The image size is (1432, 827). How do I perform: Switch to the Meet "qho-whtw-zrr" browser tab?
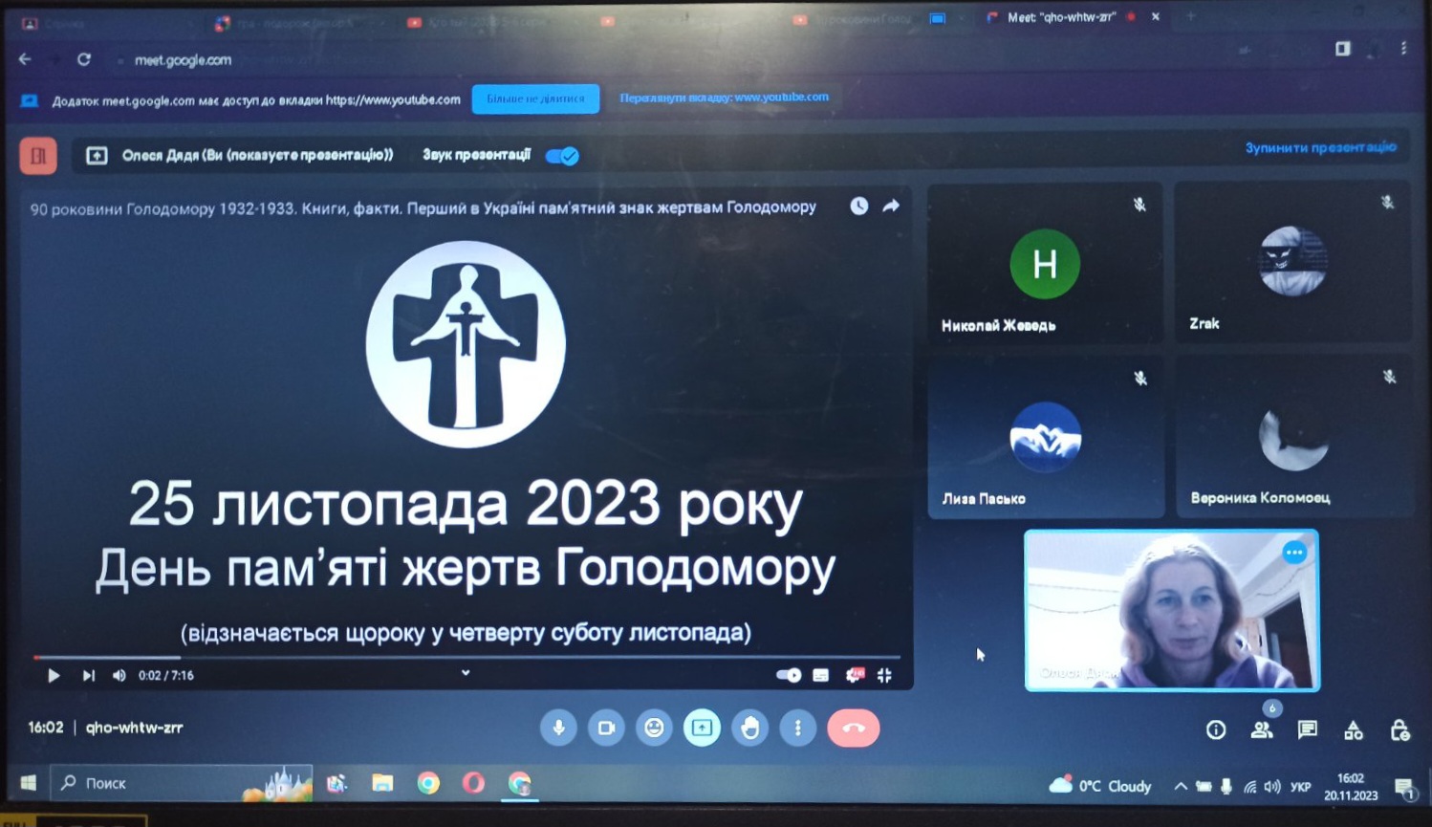[x=1061, y=17]
